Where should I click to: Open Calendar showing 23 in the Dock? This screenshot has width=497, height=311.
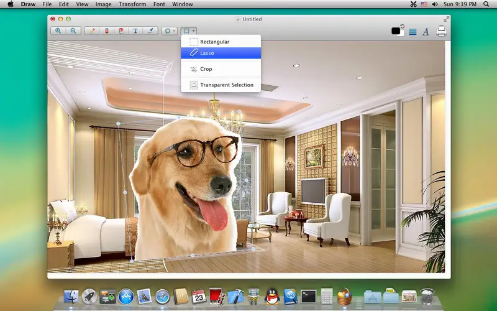(199, 297)
